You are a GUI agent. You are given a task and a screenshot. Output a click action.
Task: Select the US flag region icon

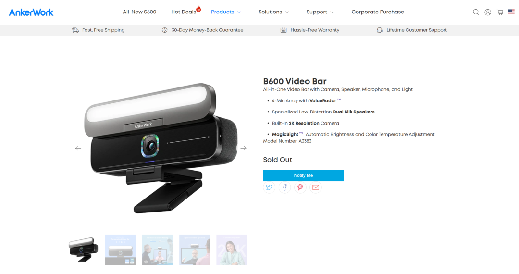511,12
